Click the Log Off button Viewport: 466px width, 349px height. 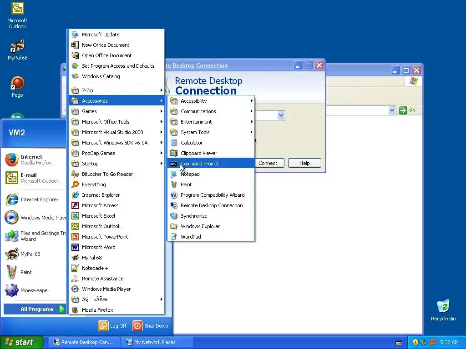[112, 325]
